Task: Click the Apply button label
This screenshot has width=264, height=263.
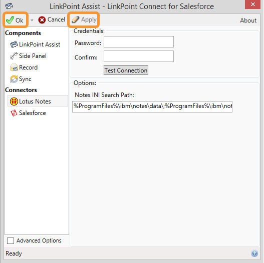Action: click(x=89, y=20)
